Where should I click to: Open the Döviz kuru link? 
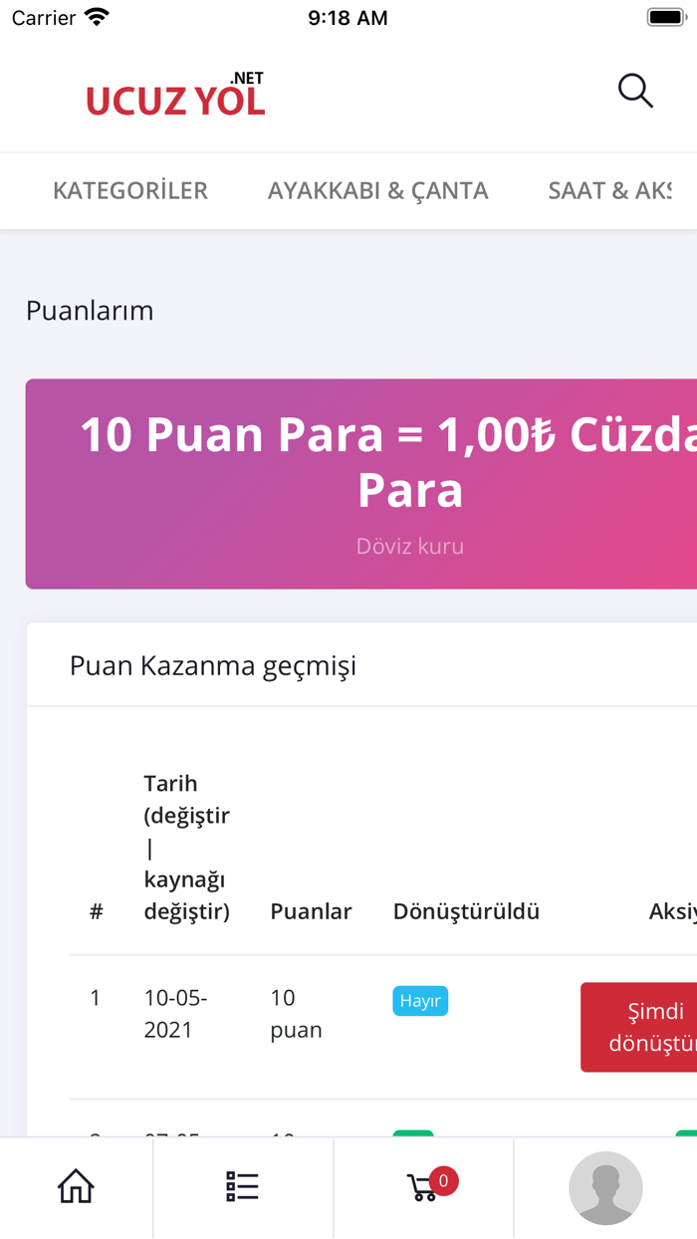coord(410,545)
